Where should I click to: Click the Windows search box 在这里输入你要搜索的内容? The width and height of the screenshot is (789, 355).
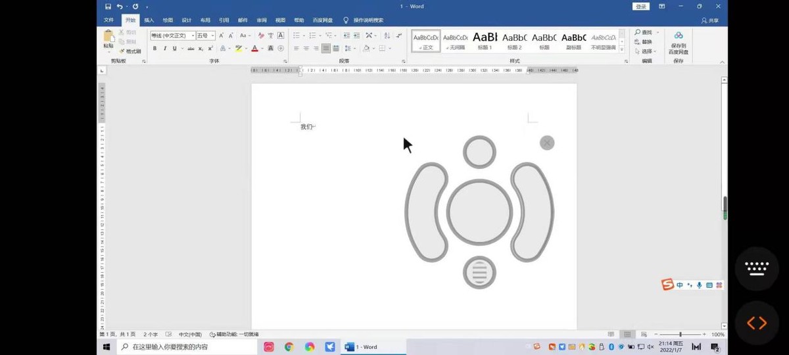pos(187,346)
